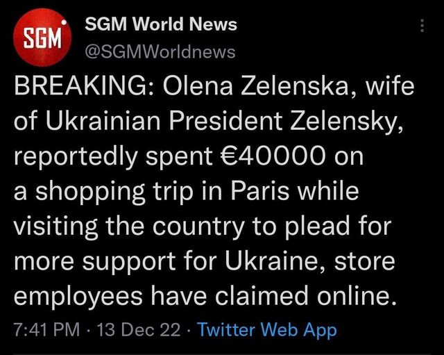Open the three-dot more options menu
444x355 pixels.
tap(422, 26)
